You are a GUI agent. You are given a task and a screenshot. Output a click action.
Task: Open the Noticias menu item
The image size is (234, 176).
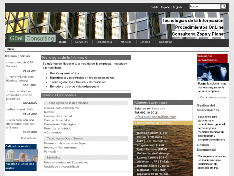(x=126, y=42)
